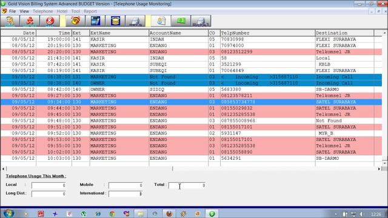Click the first printer toolbar icon
The image size is (388, 218).
point(135,21)
